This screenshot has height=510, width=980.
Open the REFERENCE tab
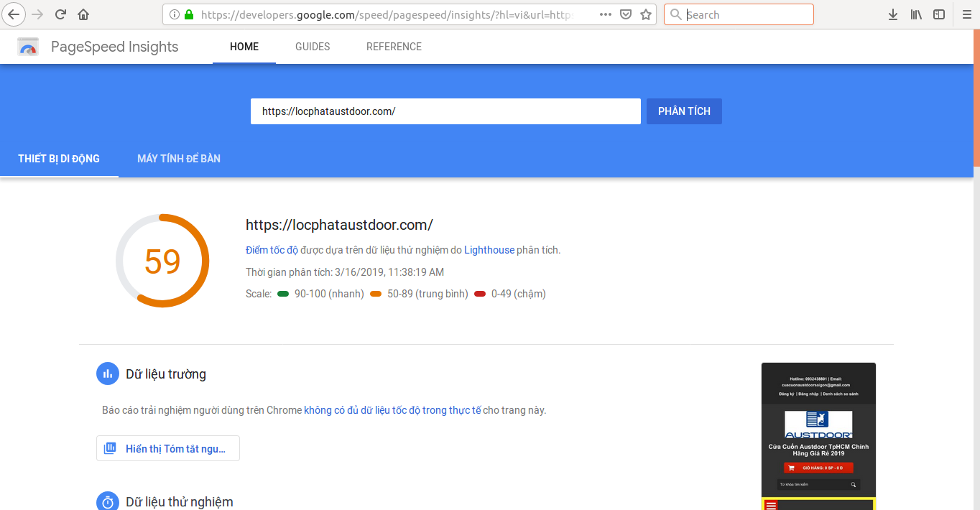point(394,47)
